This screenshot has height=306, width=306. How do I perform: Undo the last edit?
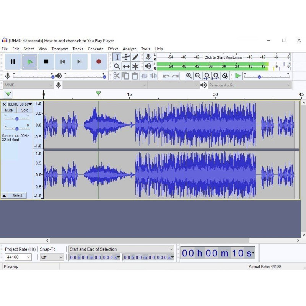[166, 76]
